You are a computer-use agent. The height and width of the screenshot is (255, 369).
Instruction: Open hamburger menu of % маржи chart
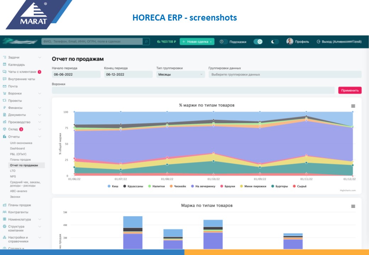point(353,106)
